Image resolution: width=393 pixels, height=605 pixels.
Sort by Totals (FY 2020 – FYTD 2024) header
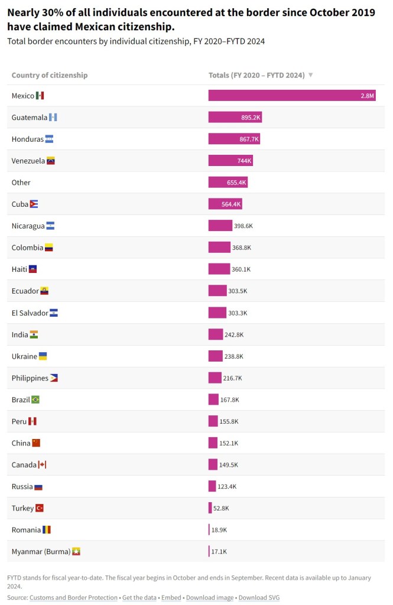click(x=256, y=75)
